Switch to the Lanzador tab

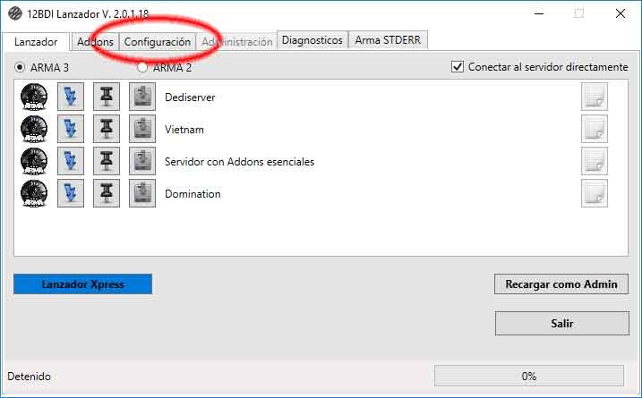36,42
